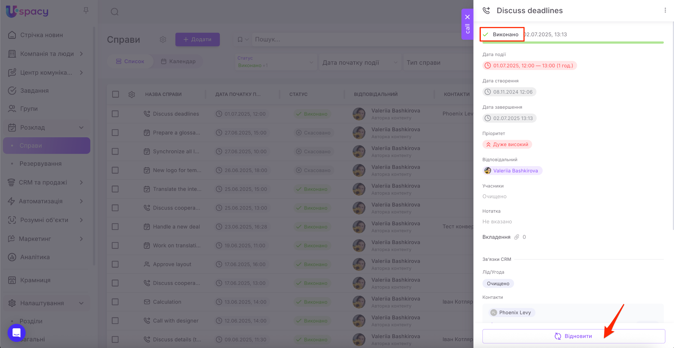Open the chat support bubble icon
Image resolution: width=674 pixels, height=348 pixels.
coord(16,333)
